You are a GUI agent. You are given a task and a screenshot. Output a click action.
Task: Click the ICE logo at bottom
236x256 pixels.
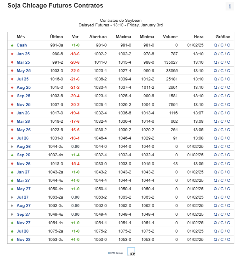coord(131,252)
